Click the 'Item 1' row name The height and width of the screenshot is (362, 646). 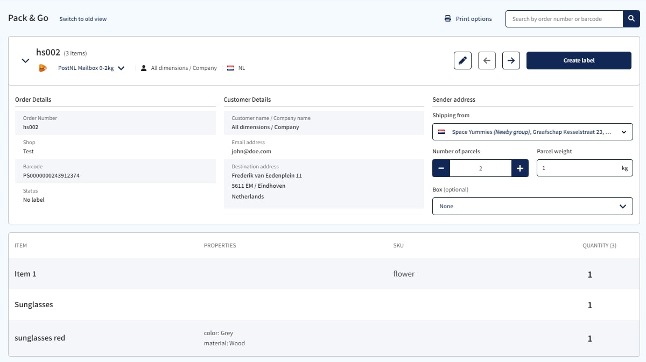(x=25, y=274)
